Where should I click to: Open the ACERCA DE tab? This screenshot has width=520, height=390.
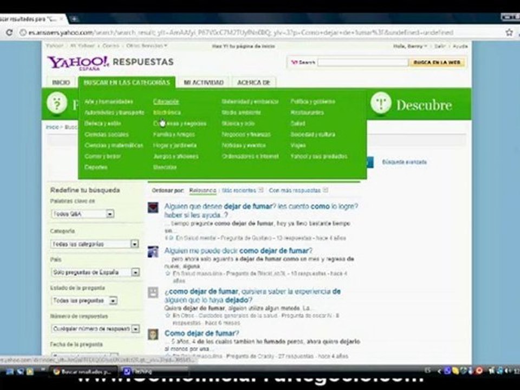253,82
